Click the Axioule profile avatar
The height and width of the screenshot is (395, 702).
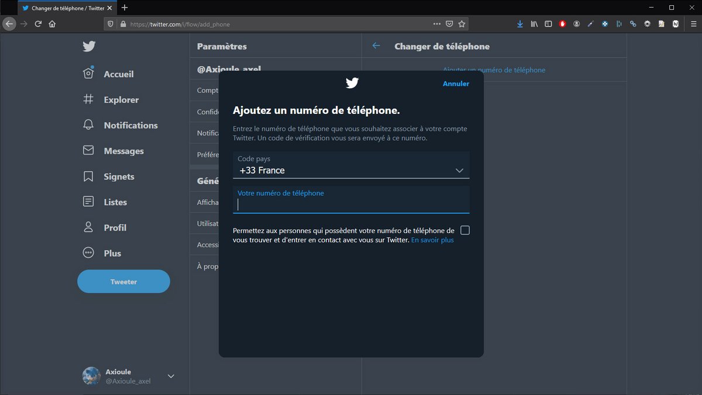click(x=91, y=376)
